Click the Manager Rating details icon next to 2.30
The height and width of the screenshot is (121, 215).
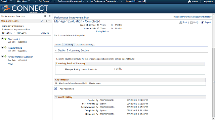[x=120, y=69]
